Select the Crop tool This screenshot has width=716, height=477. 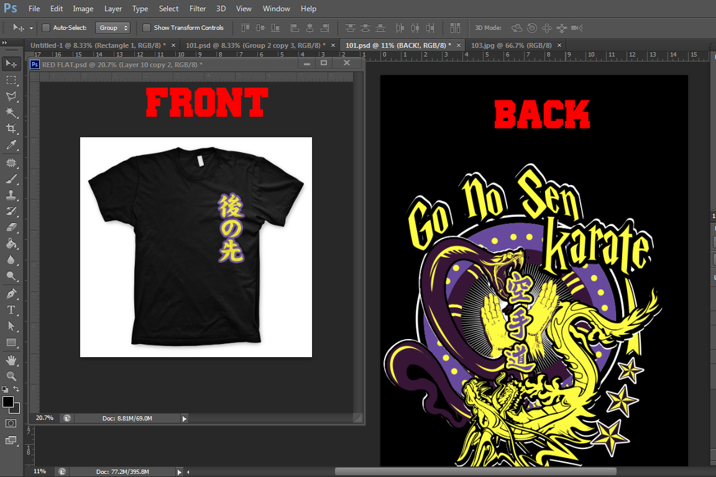11,127
